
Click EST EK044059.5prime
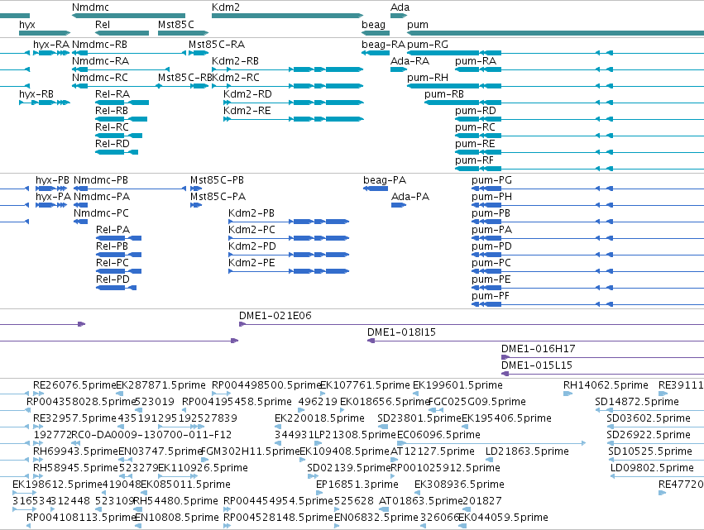[503, 518]
